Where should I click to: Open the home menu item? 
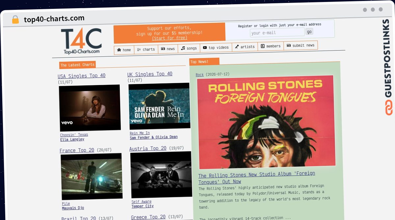pos(124,50)
